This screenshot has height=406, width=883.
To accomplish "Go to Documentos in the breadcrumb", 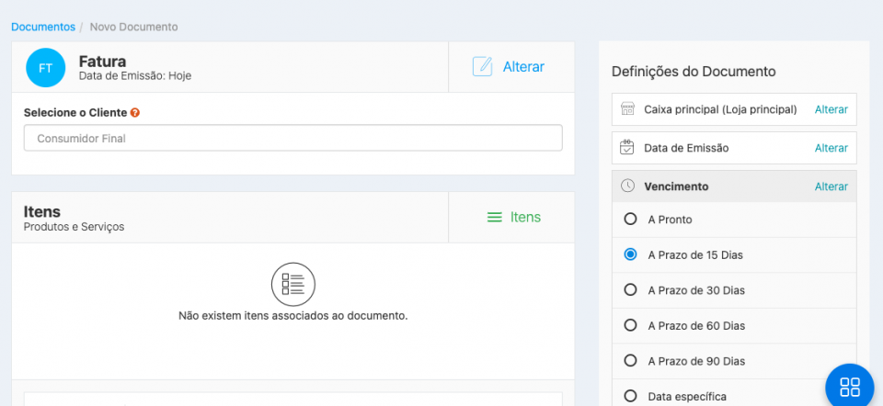I will 42,27.
